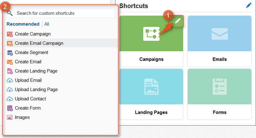This screenshot has width=256, height=138.
Task: Select Upload Landing Page entry
Action: click(x=36, y=90)
